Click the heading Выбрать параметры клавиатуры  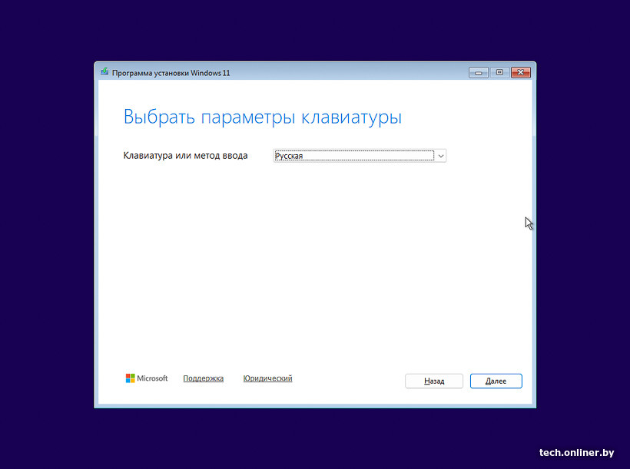[262, 117]
